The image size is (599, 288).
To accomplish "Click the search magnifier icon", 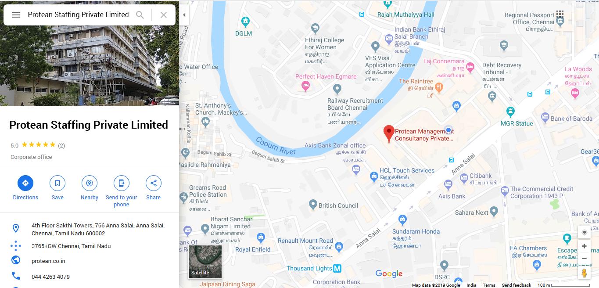I will (140, 15).
